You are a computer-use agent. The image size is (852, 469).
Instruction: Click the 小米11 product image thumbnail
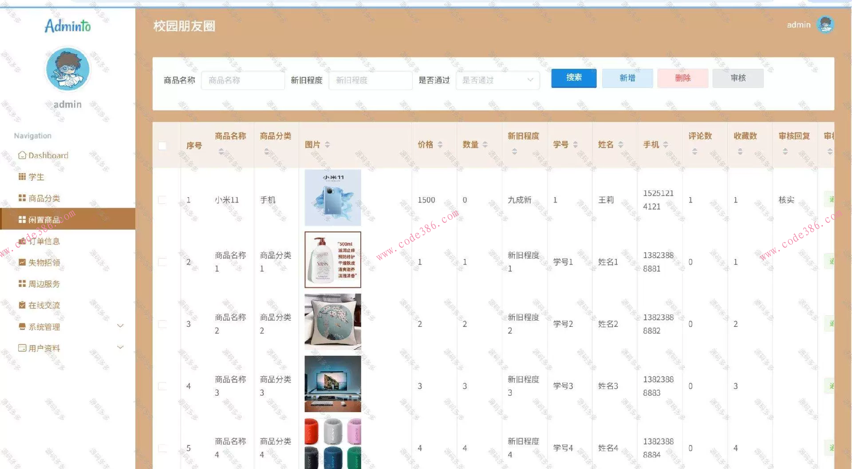click(x=332, y=197)
